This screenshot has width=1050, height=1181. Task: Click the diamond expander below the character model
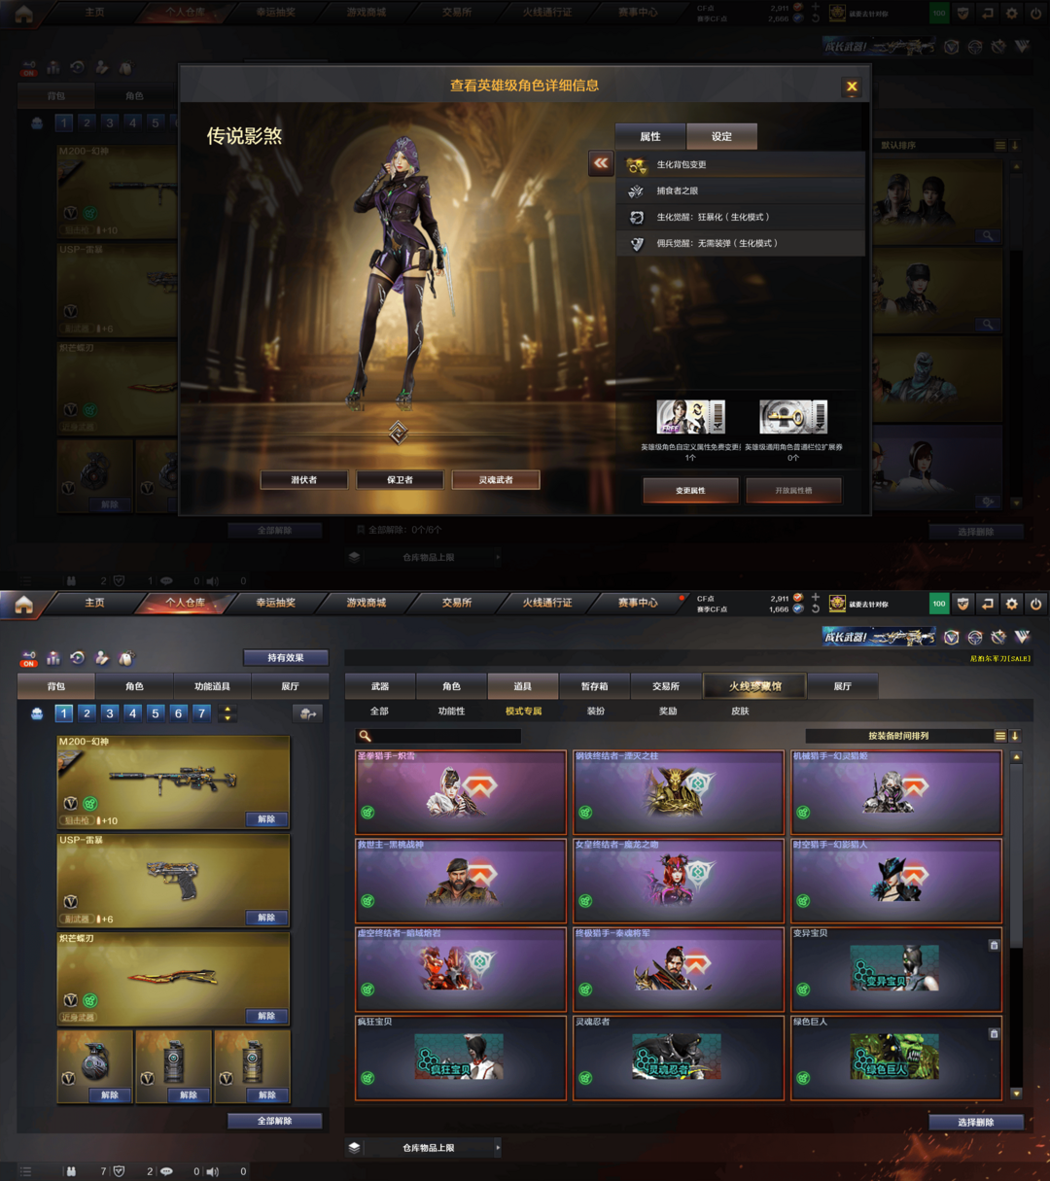click(x=399, y=433)
